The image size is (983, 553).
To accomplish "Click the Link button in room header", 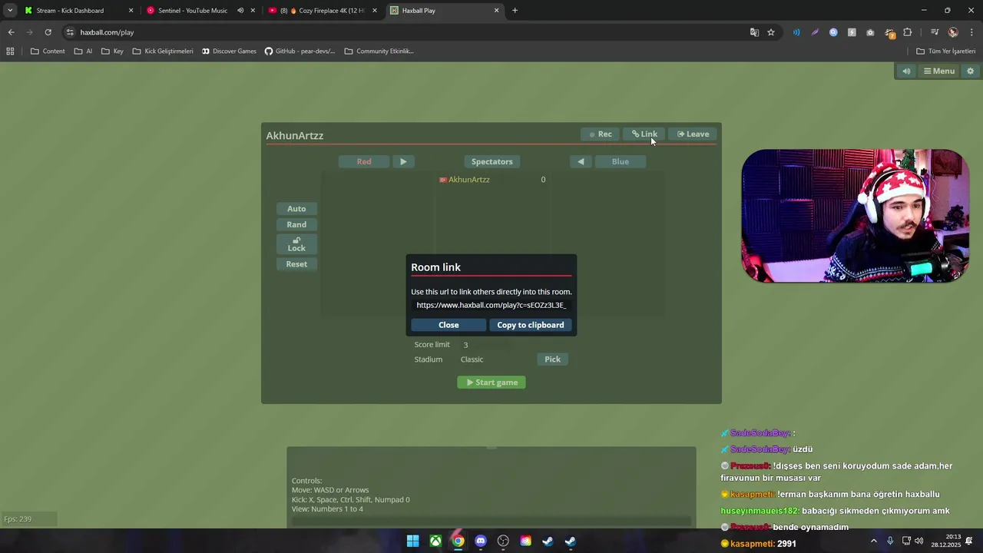I will point(644,134).
